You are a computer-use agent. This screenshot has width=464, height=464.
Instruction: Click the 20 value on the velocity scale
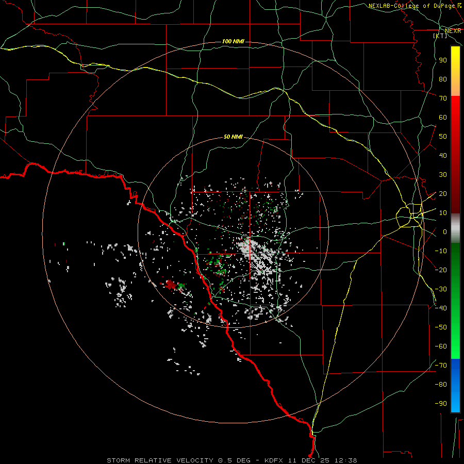(x=443, y=193)
